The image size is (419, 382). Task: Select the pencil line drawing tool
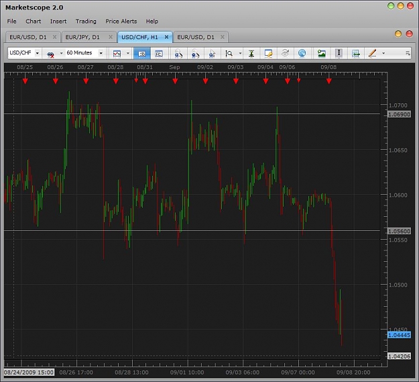(x=372, y=53)
